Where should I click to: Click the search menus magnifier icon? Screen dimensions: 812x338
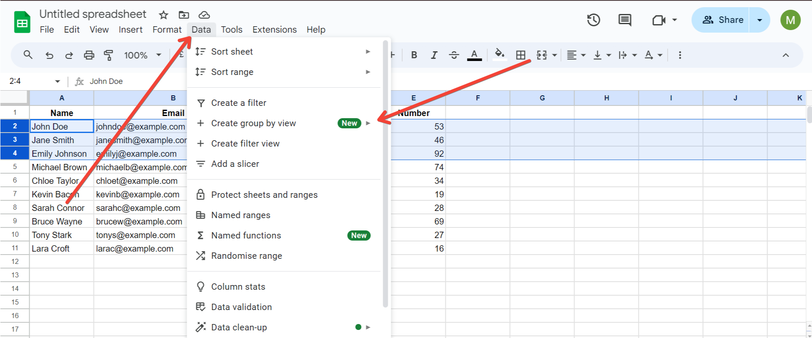click(28, 55)
